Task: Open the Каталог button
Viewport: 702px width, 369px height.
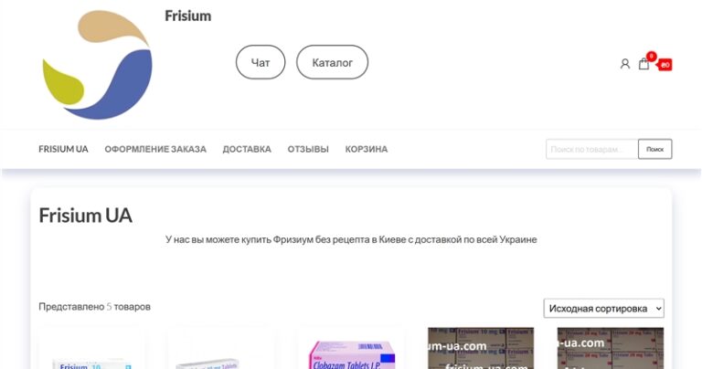Action: pyautogui.click(x=332, y=63)
